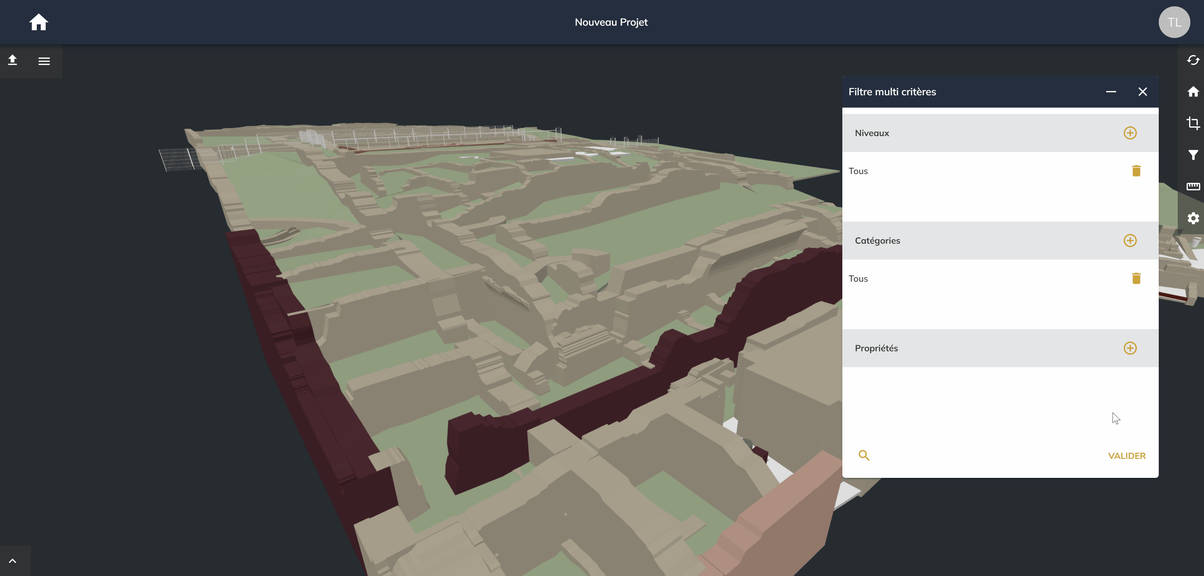Add a property with Propriétés plus icon
Viewport: 1204px width, 576px height.
pos(1130,348)
